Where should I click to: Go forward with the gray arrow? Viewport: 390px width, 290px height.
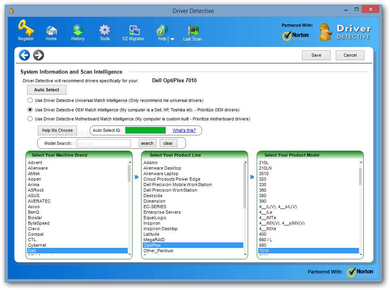[39, 55]
